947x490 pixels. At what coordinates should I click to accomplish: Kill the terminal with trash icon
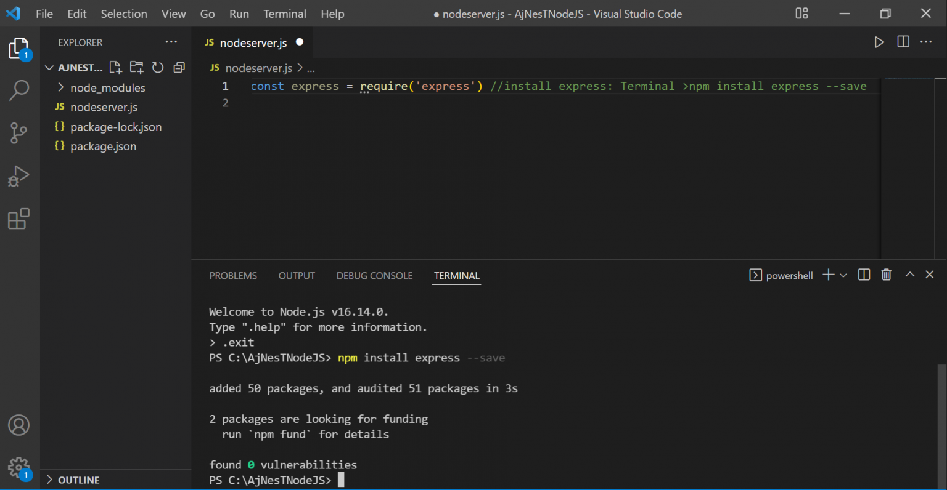pos(886,275)
